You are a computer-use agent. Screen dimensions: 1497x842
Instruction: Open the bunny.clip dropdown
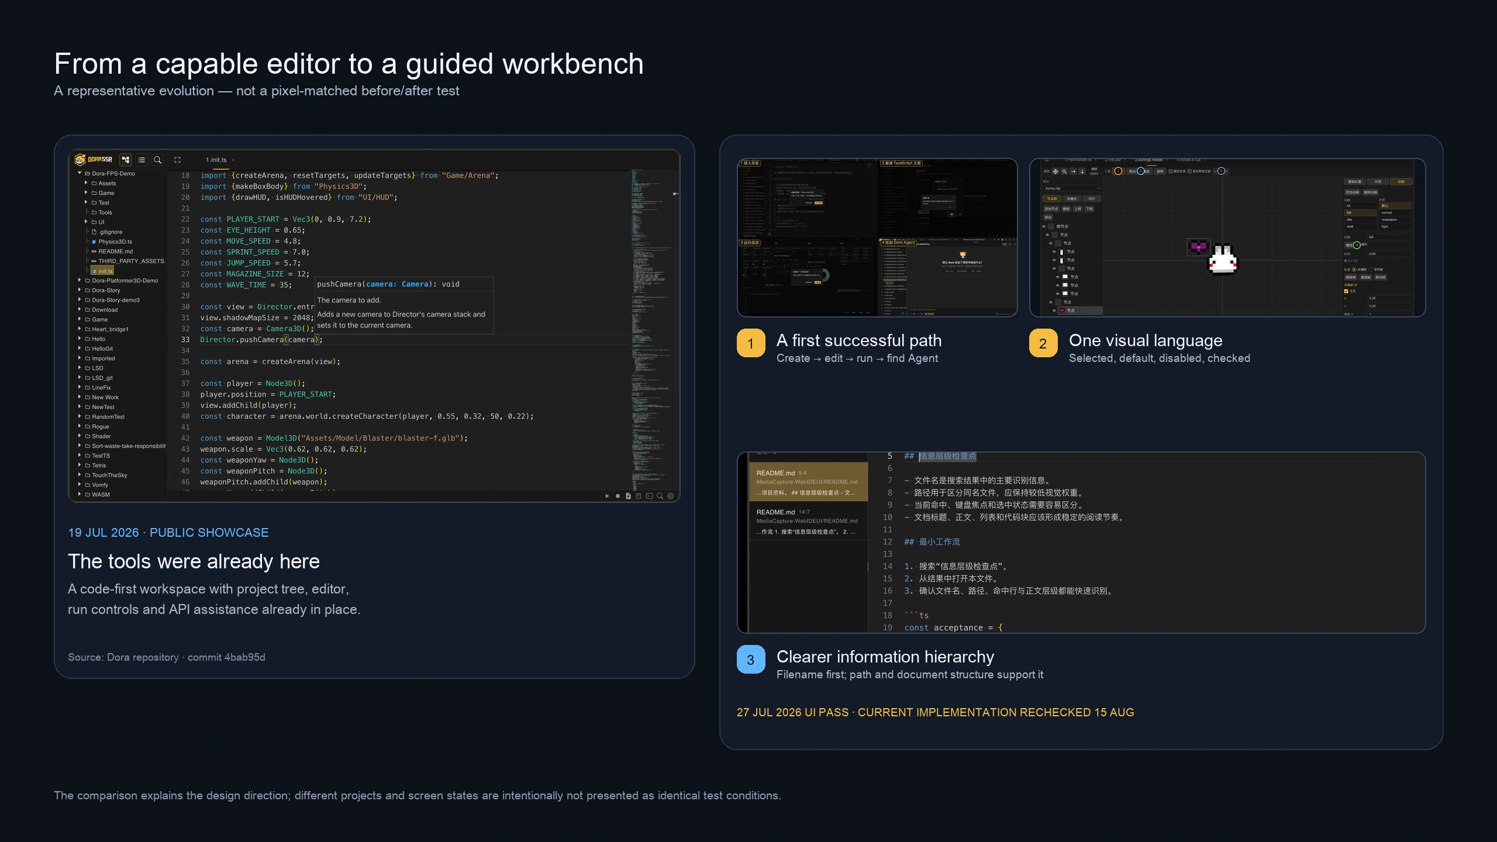1072,188
